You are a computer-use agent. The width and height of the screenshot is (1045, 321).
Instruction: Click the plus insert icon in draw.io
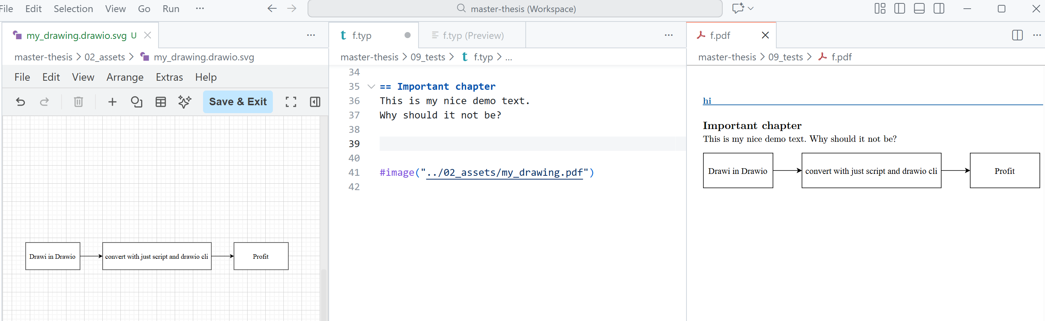click(x=112, y=102)
